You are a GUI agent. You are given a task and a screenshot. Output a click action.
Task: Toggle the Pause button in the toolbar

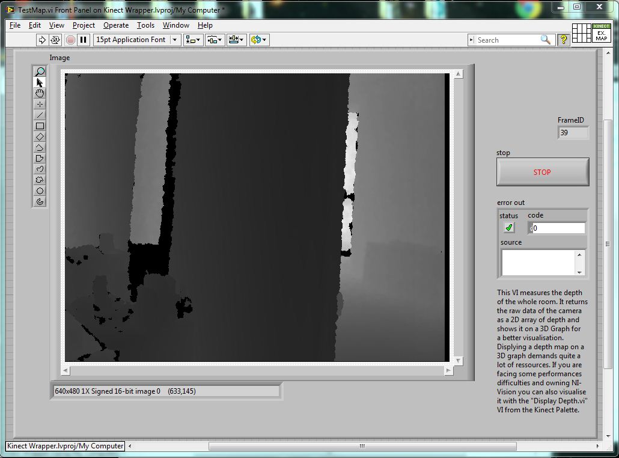pos(84,40)
